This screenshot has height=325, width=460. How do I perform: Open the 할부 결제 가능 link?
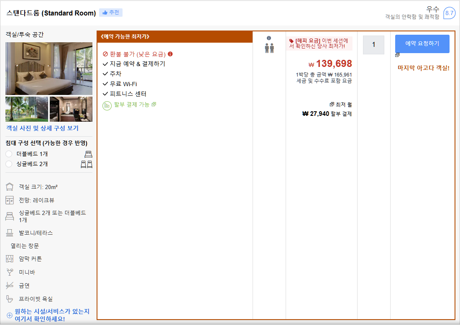point(132,105)
